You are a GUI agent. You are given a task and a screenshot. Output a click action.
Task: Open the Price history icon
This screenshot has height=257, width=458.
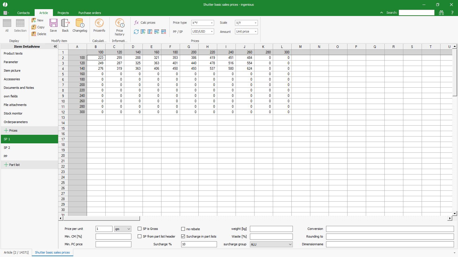[119, 23]
